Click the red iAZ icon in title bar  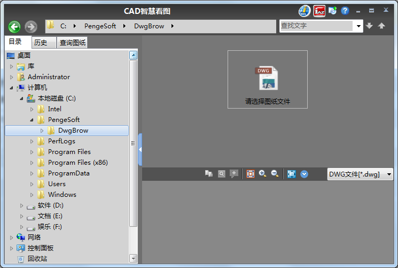pyautogui.click(x=319, y=11)
